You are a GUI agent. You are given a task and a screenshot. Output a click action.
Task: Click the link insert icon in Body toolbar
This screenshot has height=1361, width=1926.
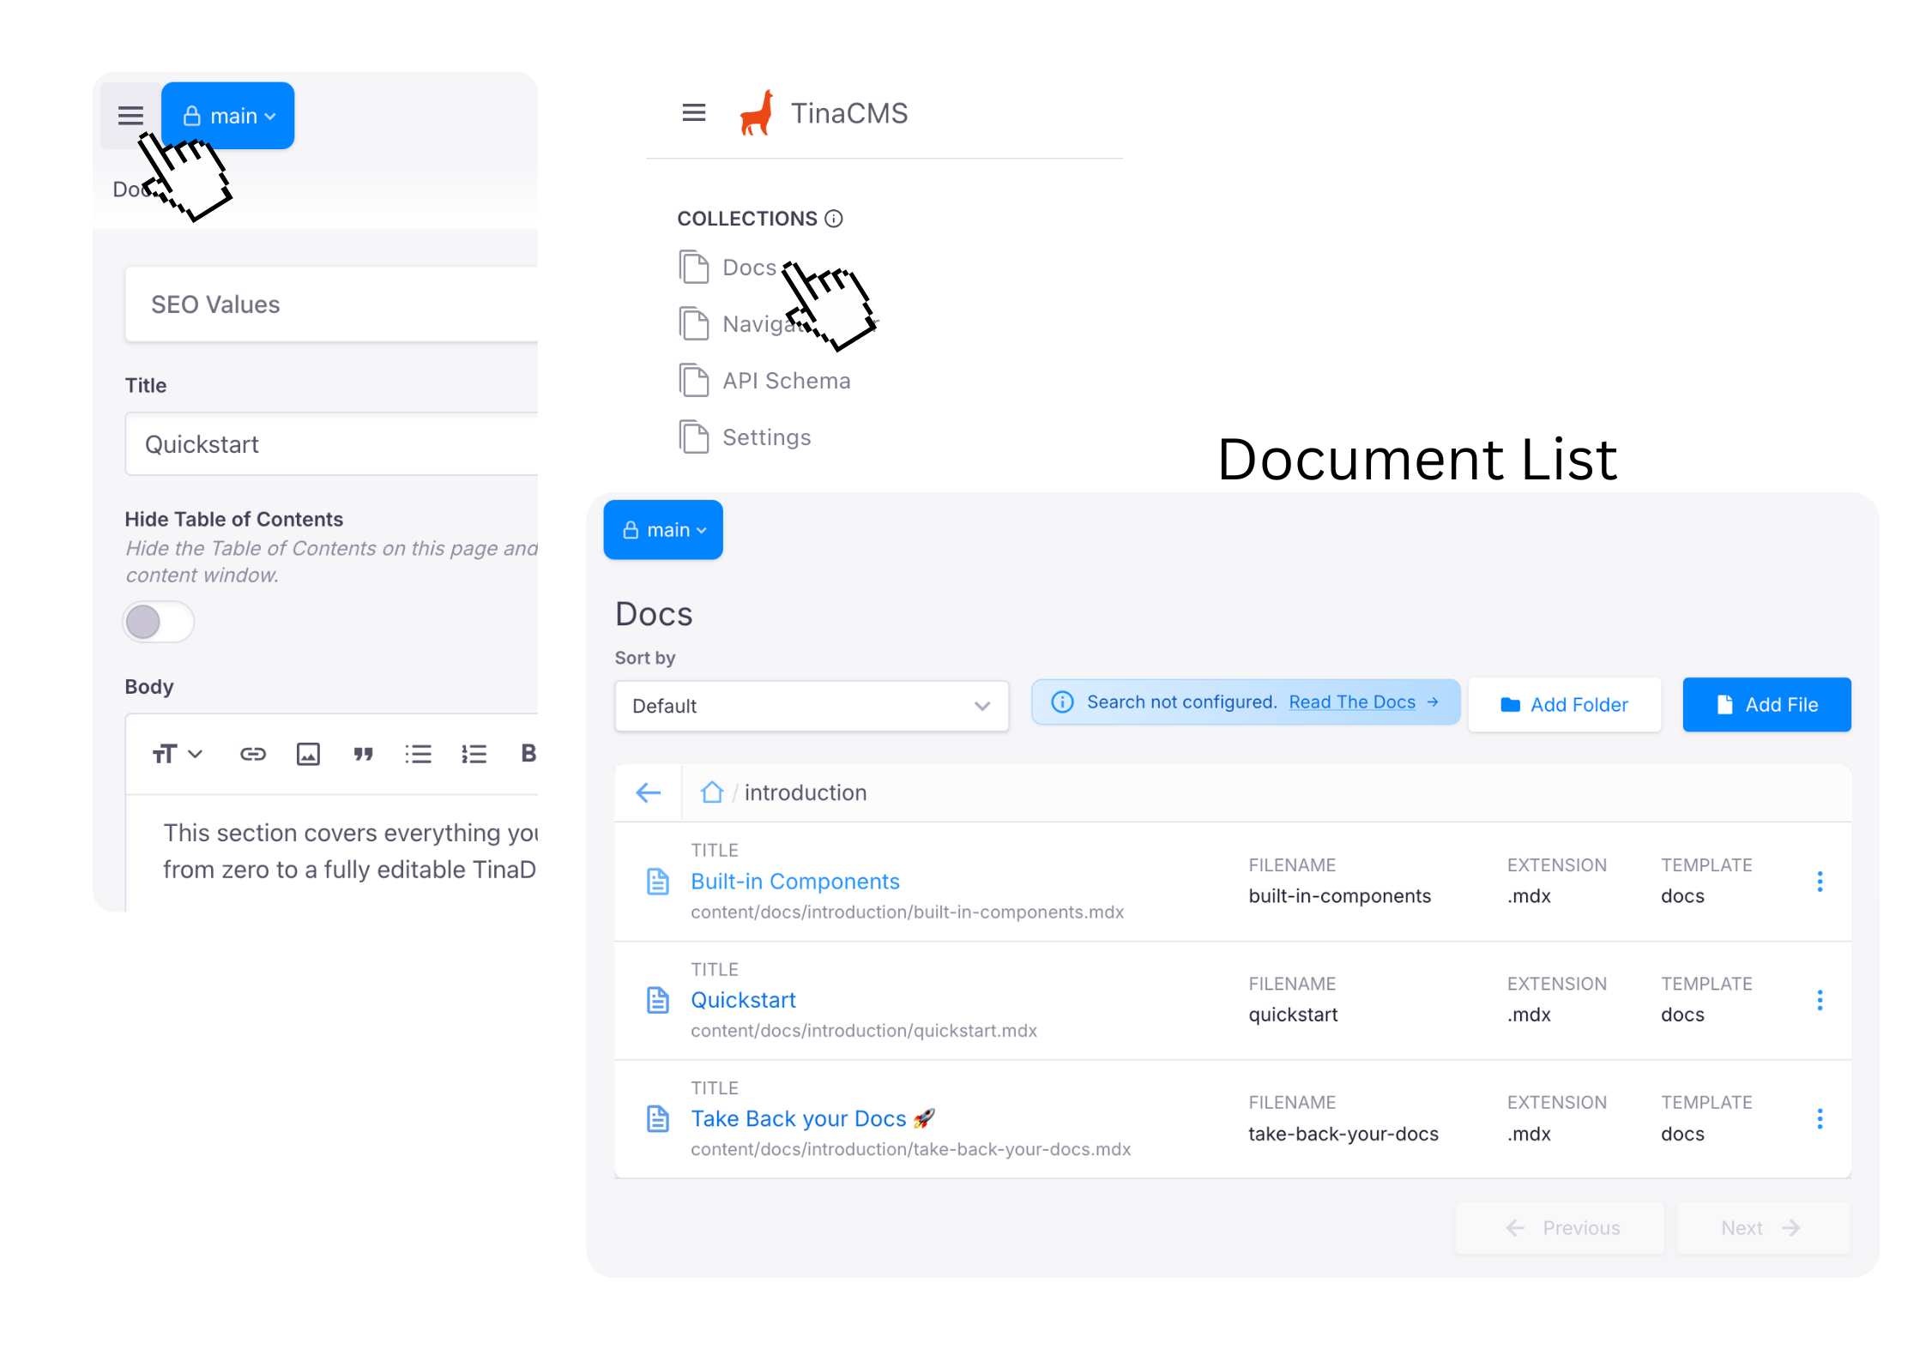pos(252,754)
